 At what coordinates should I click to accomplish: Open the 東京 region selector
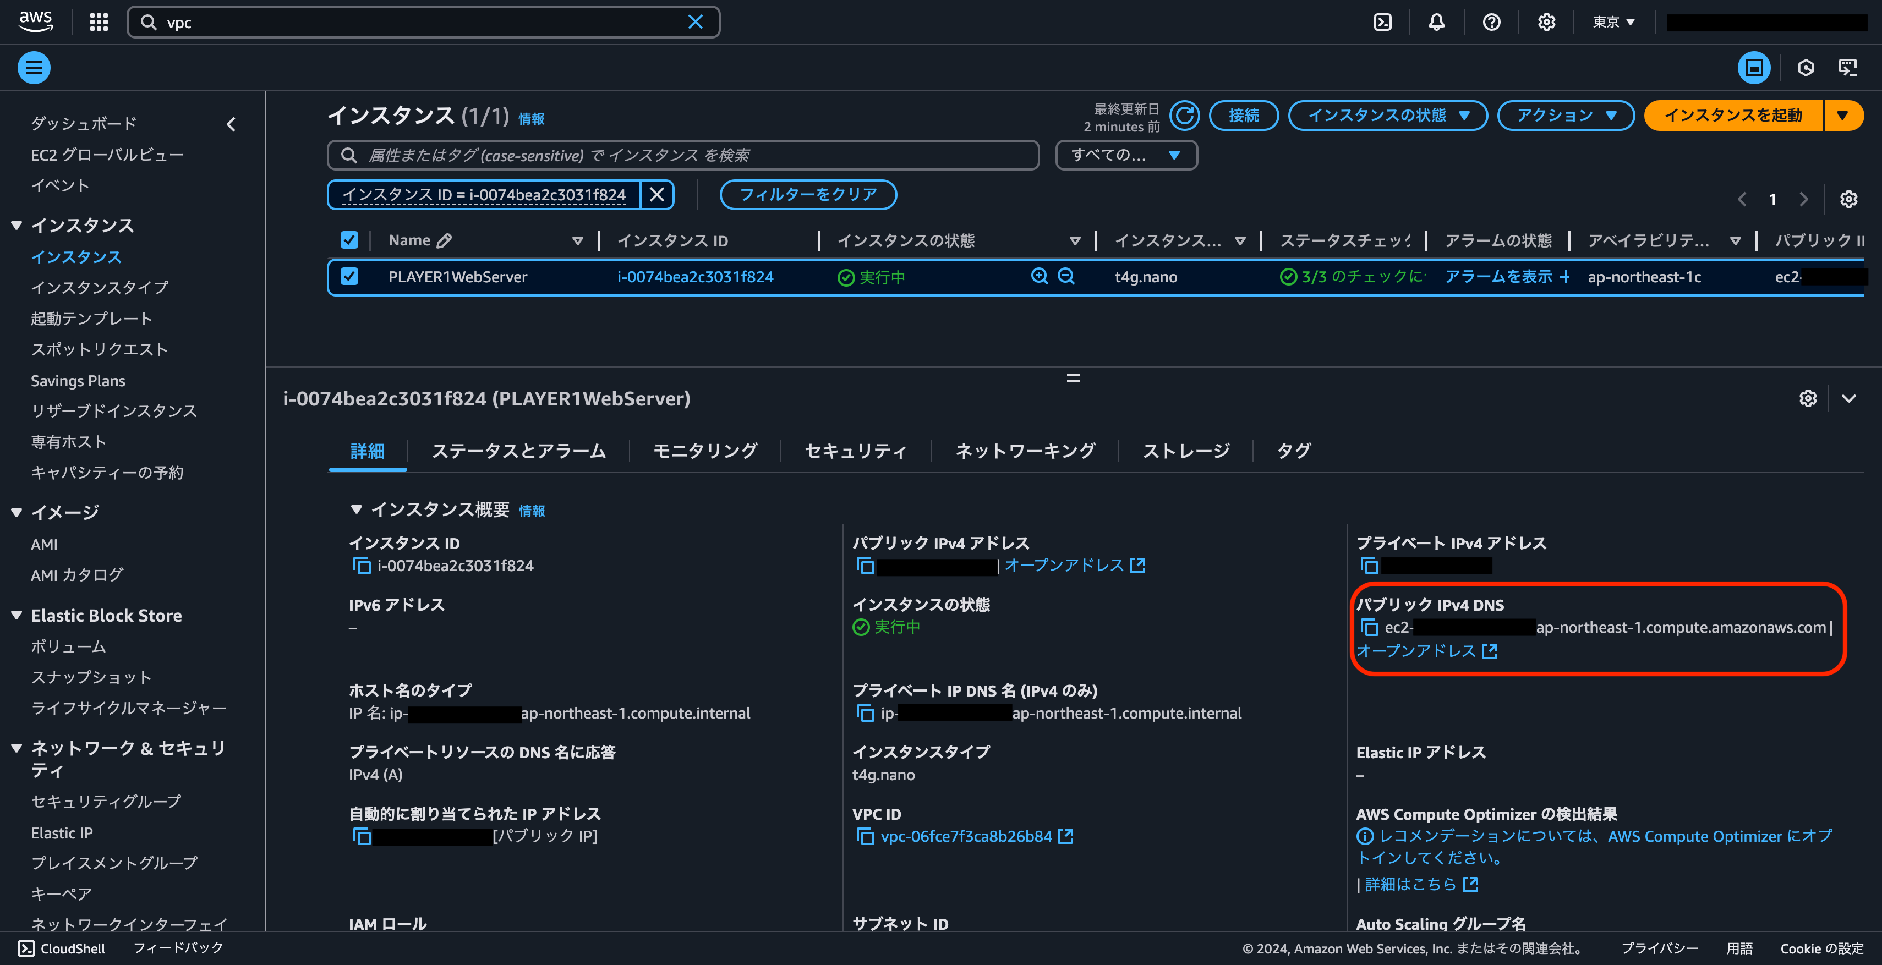pyautogui.click(x=1612, y=22)
